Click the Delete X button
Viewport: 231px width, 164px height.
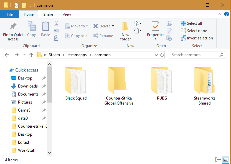102,26
